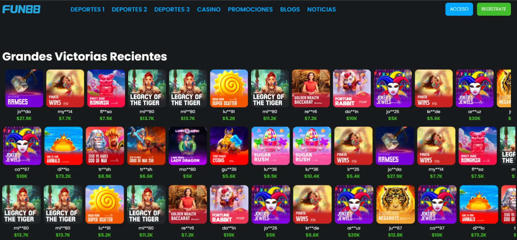Open the 8 Tigers Gold Megaways tile by ju**67
This screenshot has height=240, width=517.
pyautogui.click(x=395, y=205)
